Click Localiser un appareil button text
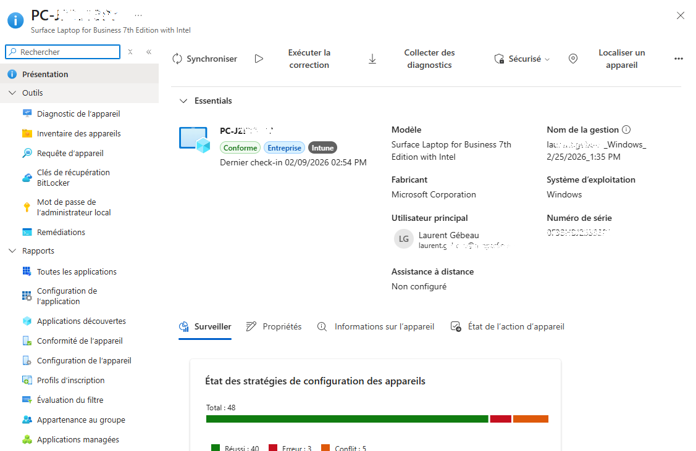 pyautogui.click(x=621, y=59)
